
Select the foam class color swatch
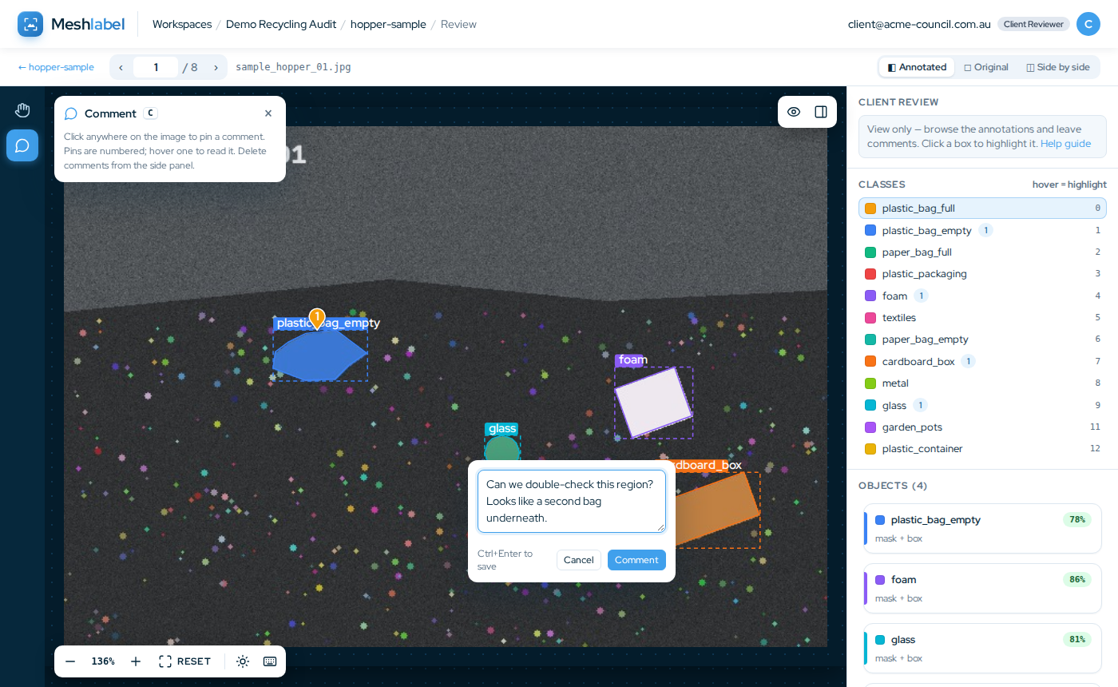870,296
